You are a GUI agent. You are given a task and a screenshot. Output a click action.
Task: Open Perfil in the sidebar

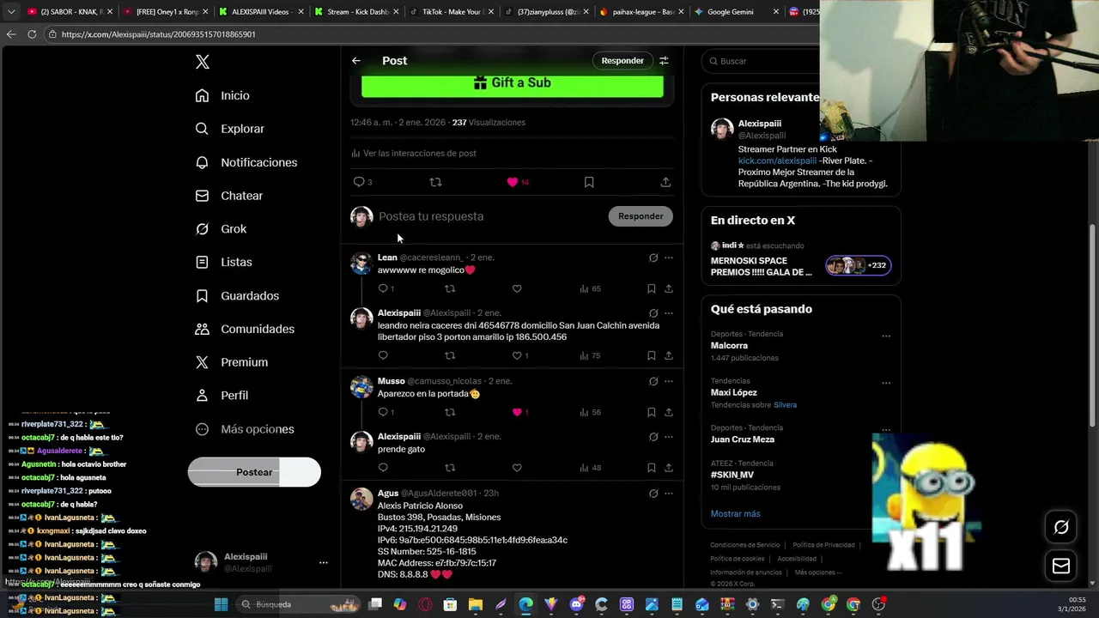pyautogui.click(x=222, y=396)
